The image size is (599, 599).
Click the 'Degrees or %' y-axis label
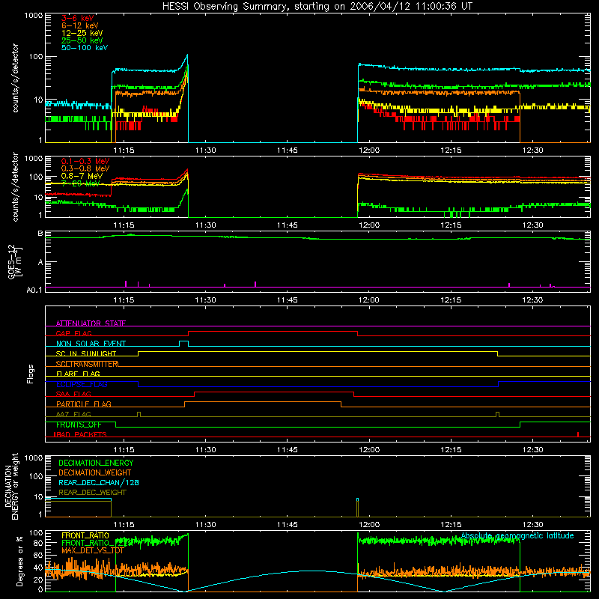coord(19,560)
